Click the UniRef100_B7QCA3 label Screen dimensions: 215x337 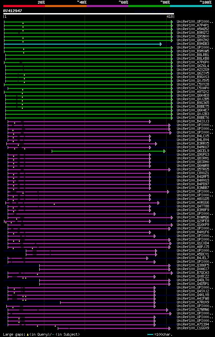coord(193,273)
